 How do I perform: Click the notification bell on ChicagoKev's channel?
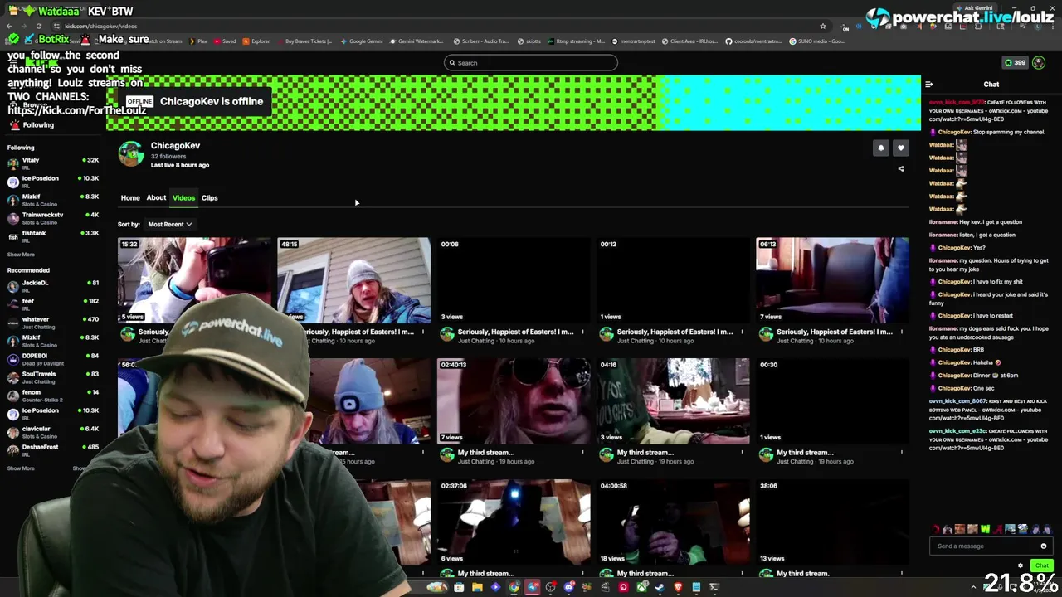click(881, 148)
